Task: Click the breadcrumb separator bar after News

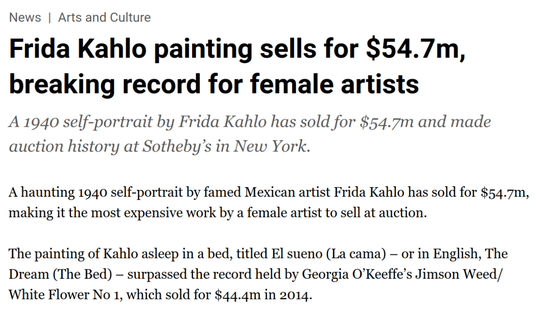Action: point(50,18)
